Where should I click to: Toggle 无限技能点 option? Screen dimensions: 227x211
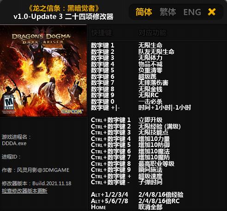click(153, 133)
